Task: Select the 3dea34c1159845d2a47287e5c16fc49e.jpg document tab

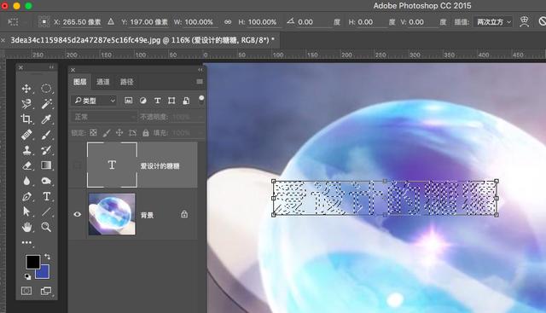Action: tap(142, 40)
